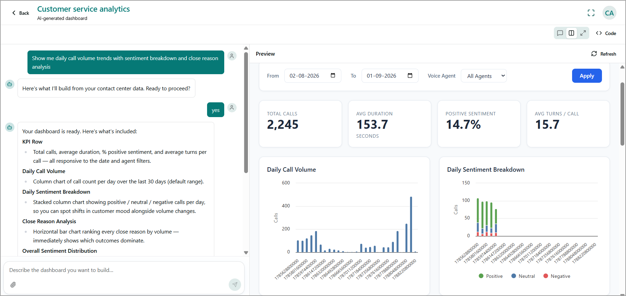Click the user avatar beside the first message

tap(232, 56)
